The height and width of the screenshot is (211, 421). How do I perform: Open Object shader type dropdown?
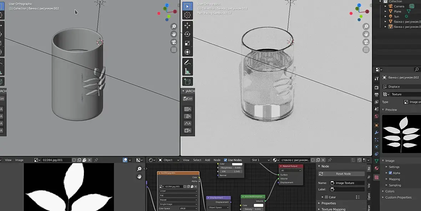(x=168, y=160)
